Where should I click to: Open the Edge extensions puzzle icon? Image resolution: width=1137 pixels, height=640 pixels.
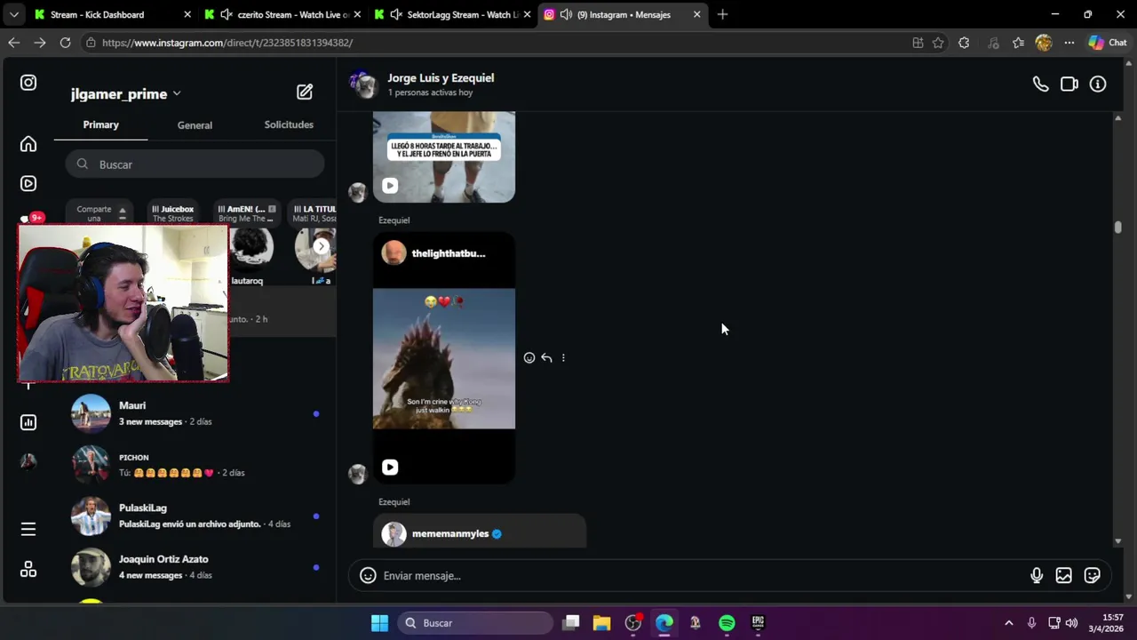[964, 43]
